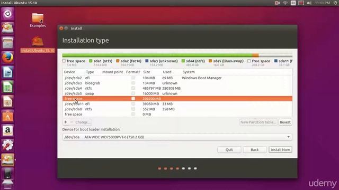Click the removable device icon in launcher
The width and height of the screenshot is (339, 190).
pyautogui.click(x=8, y=174)
